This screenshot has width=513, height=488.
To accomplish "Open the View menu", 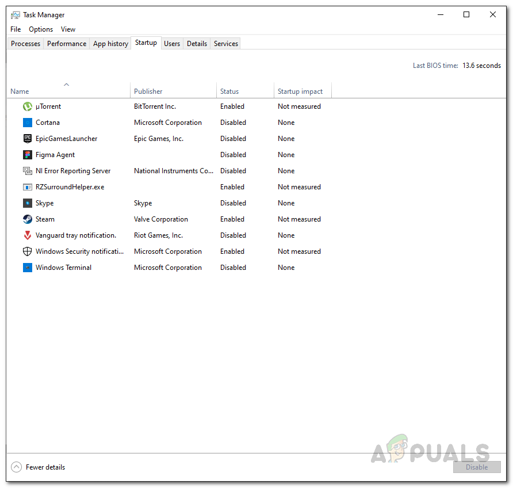I will pos(68,29).
